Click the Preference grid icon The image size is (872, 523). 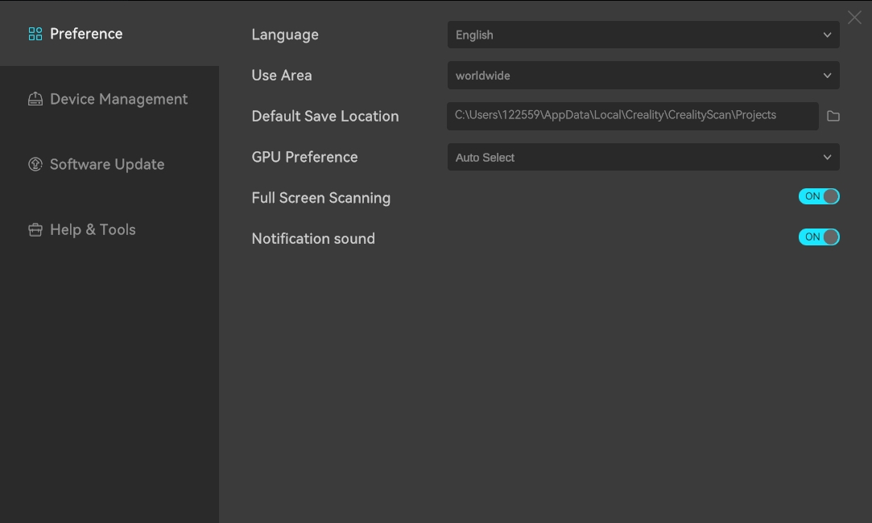point(35,34)
